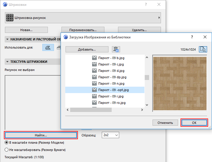
Task: Click the horizontal scroll left arrow
Action: pyautogui.click(x=68, y=110)
